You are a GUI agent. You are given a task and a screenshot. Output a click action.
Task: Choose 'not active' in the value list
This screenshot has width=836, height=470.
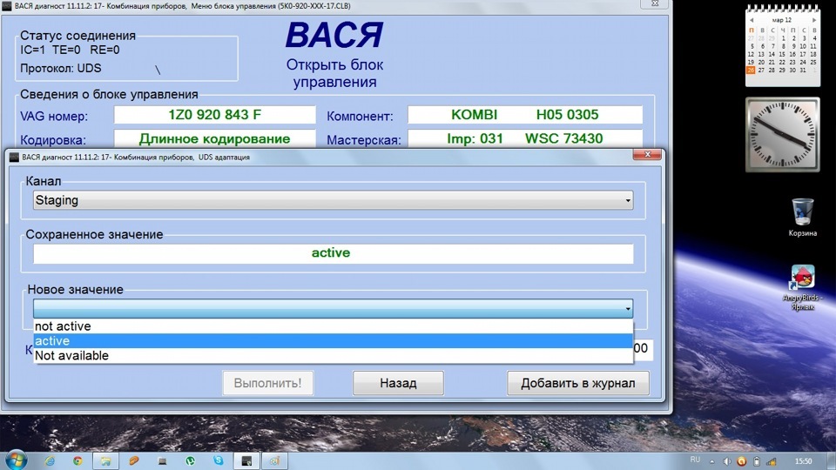pos(334,326)
